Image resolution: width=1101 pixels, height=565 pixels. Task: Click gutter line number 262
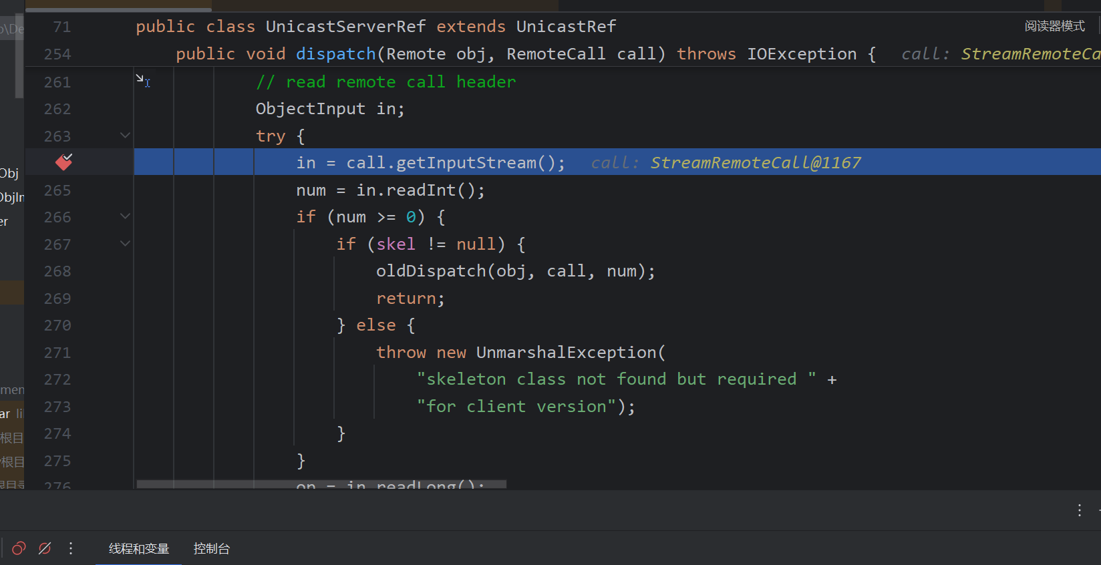pos(57,109)
